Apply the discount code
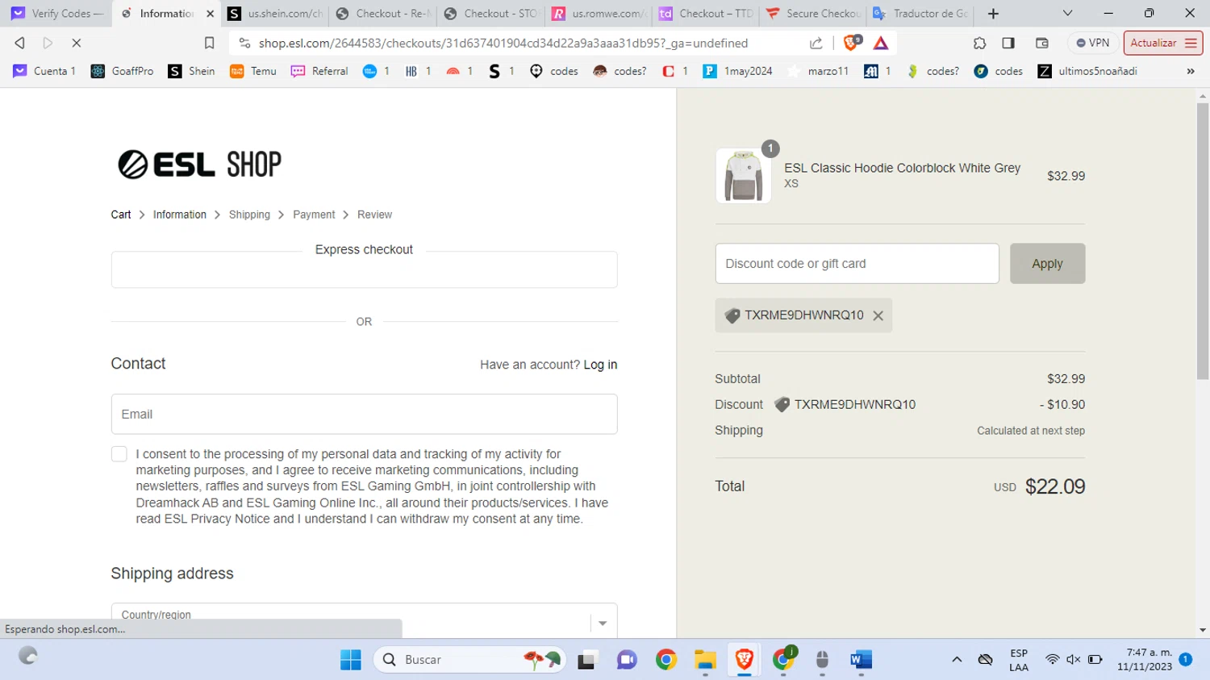 (1047, 264)
